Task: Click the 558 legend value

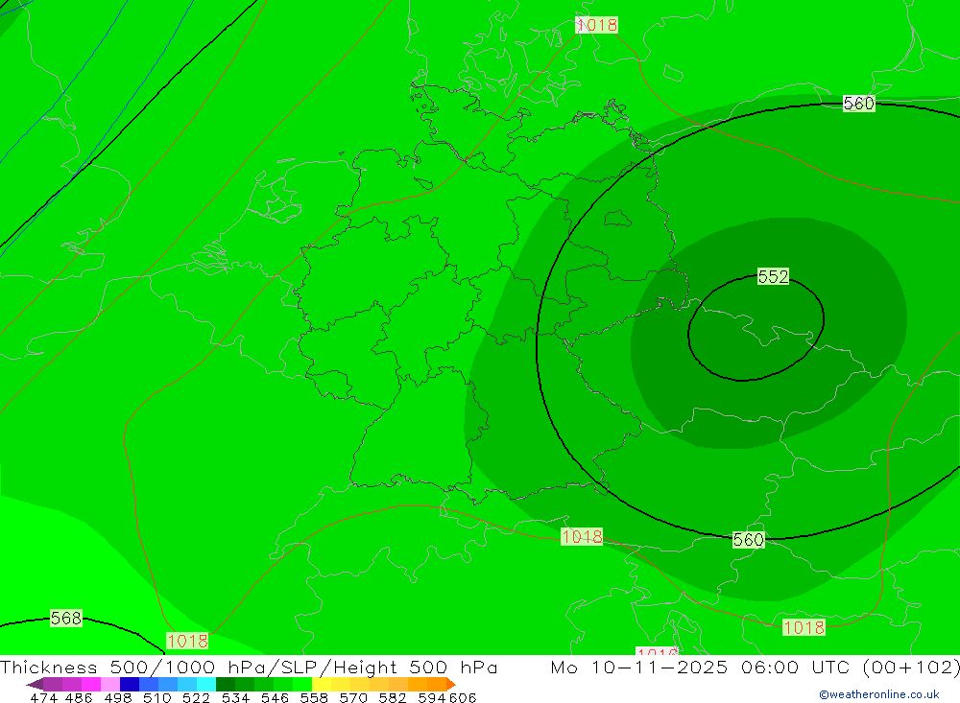Action: click(x=314, y=697)
